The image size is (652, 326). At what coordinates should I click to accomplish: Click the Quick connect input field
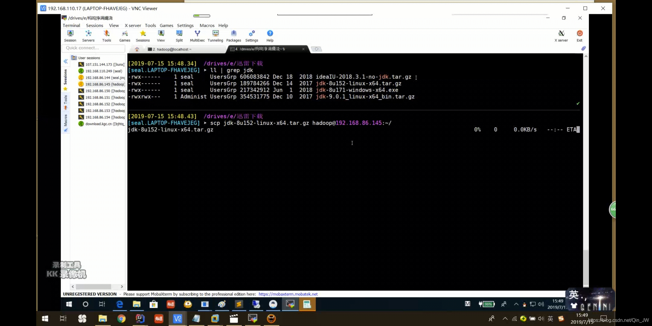(94, 48)
